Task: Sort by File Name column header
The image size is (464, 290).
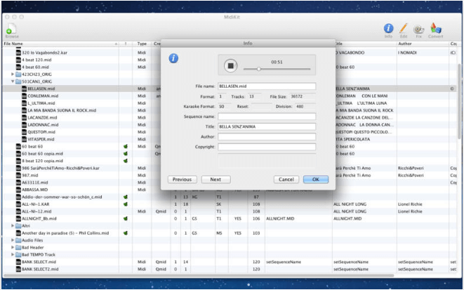Action: pyautogui.click(x=60, y=44)
